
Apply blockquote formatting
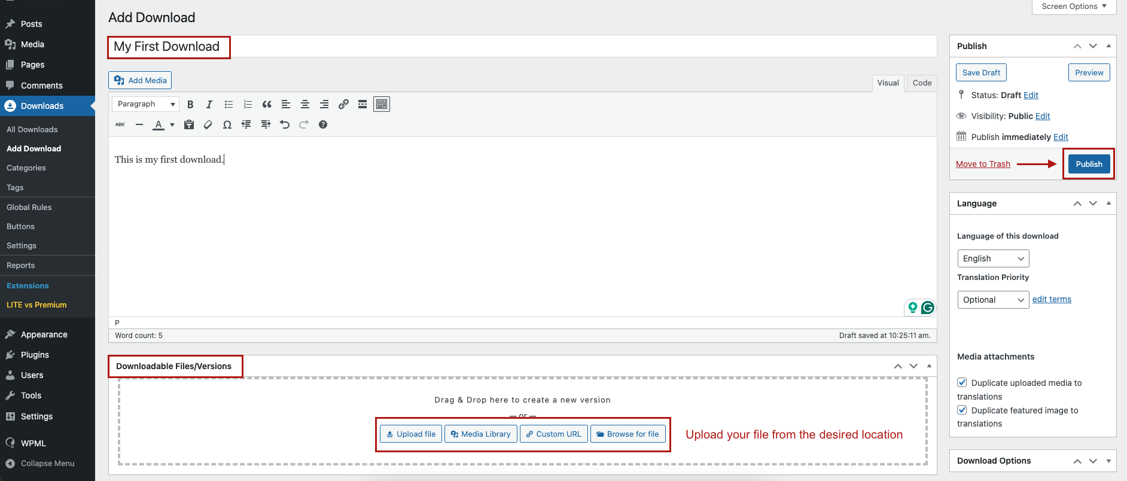(x=267, y=104)
